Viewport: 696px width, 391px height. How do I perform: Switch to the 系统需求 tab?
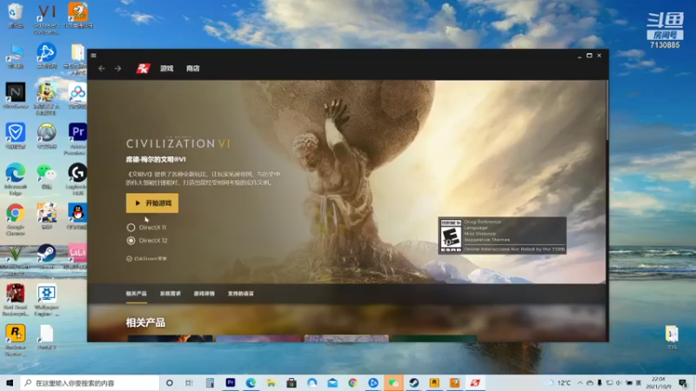point(171,294)
